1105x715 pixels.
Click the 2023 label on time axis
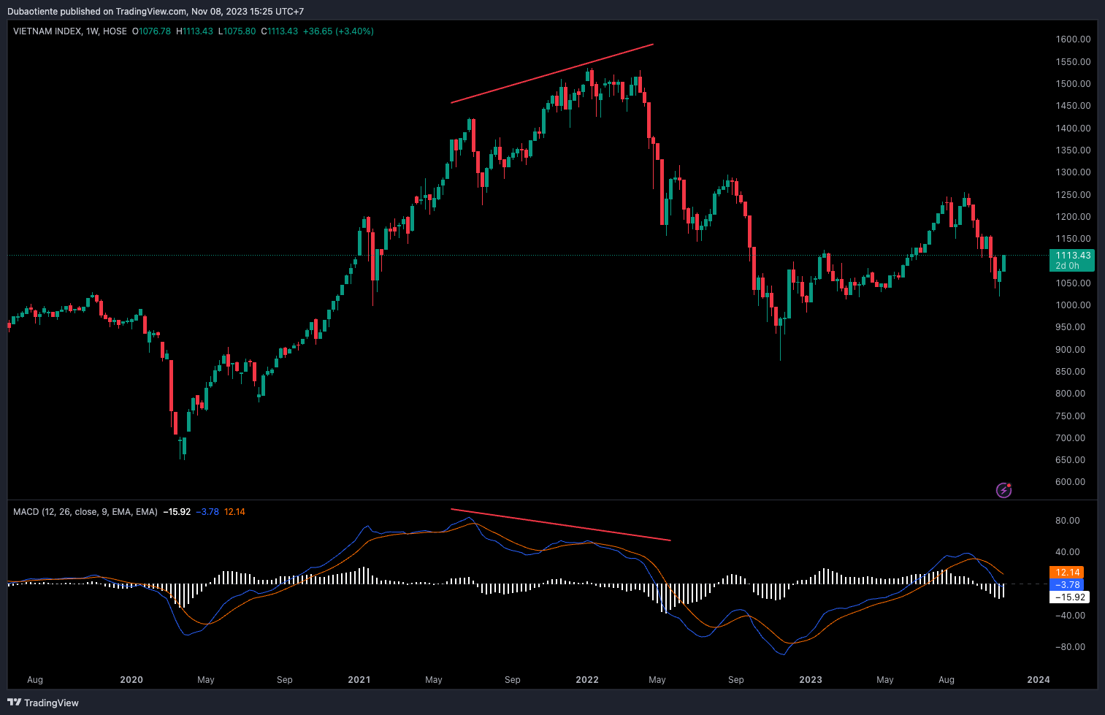[811, 680]
